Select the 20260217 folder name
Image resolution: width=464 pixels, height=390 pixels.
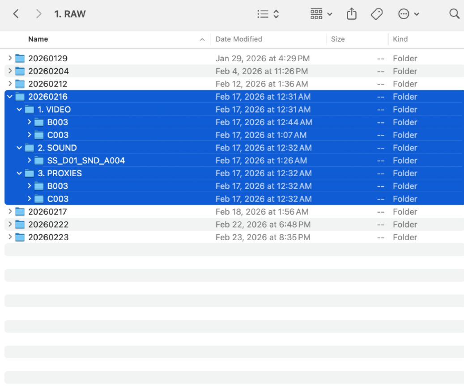(47, 212)
